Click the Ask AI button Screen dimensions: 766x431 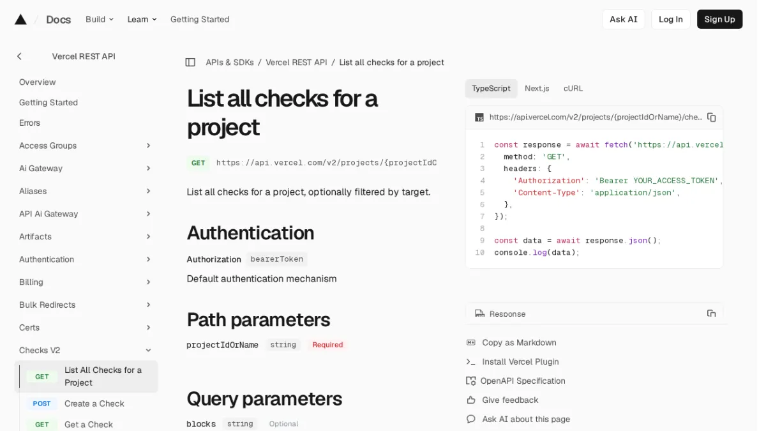[x=624, y=19]
